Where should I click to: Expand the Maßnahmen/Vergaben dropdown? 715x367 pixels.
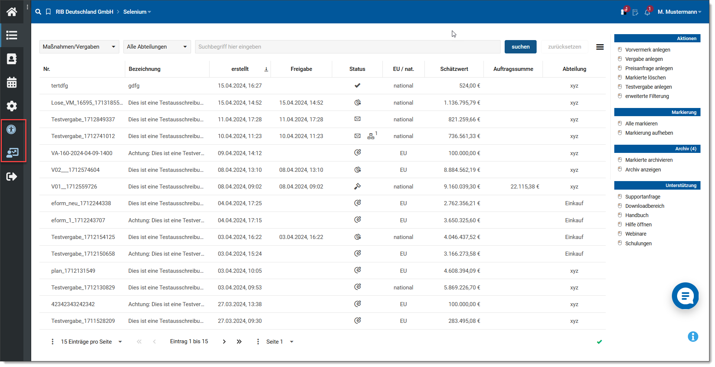pos(79,47)
